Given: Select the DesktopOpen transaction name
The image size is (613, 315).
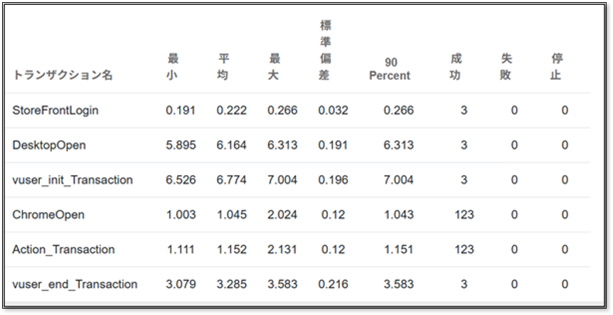Looking at the screenshot, I should pos(49,145).
